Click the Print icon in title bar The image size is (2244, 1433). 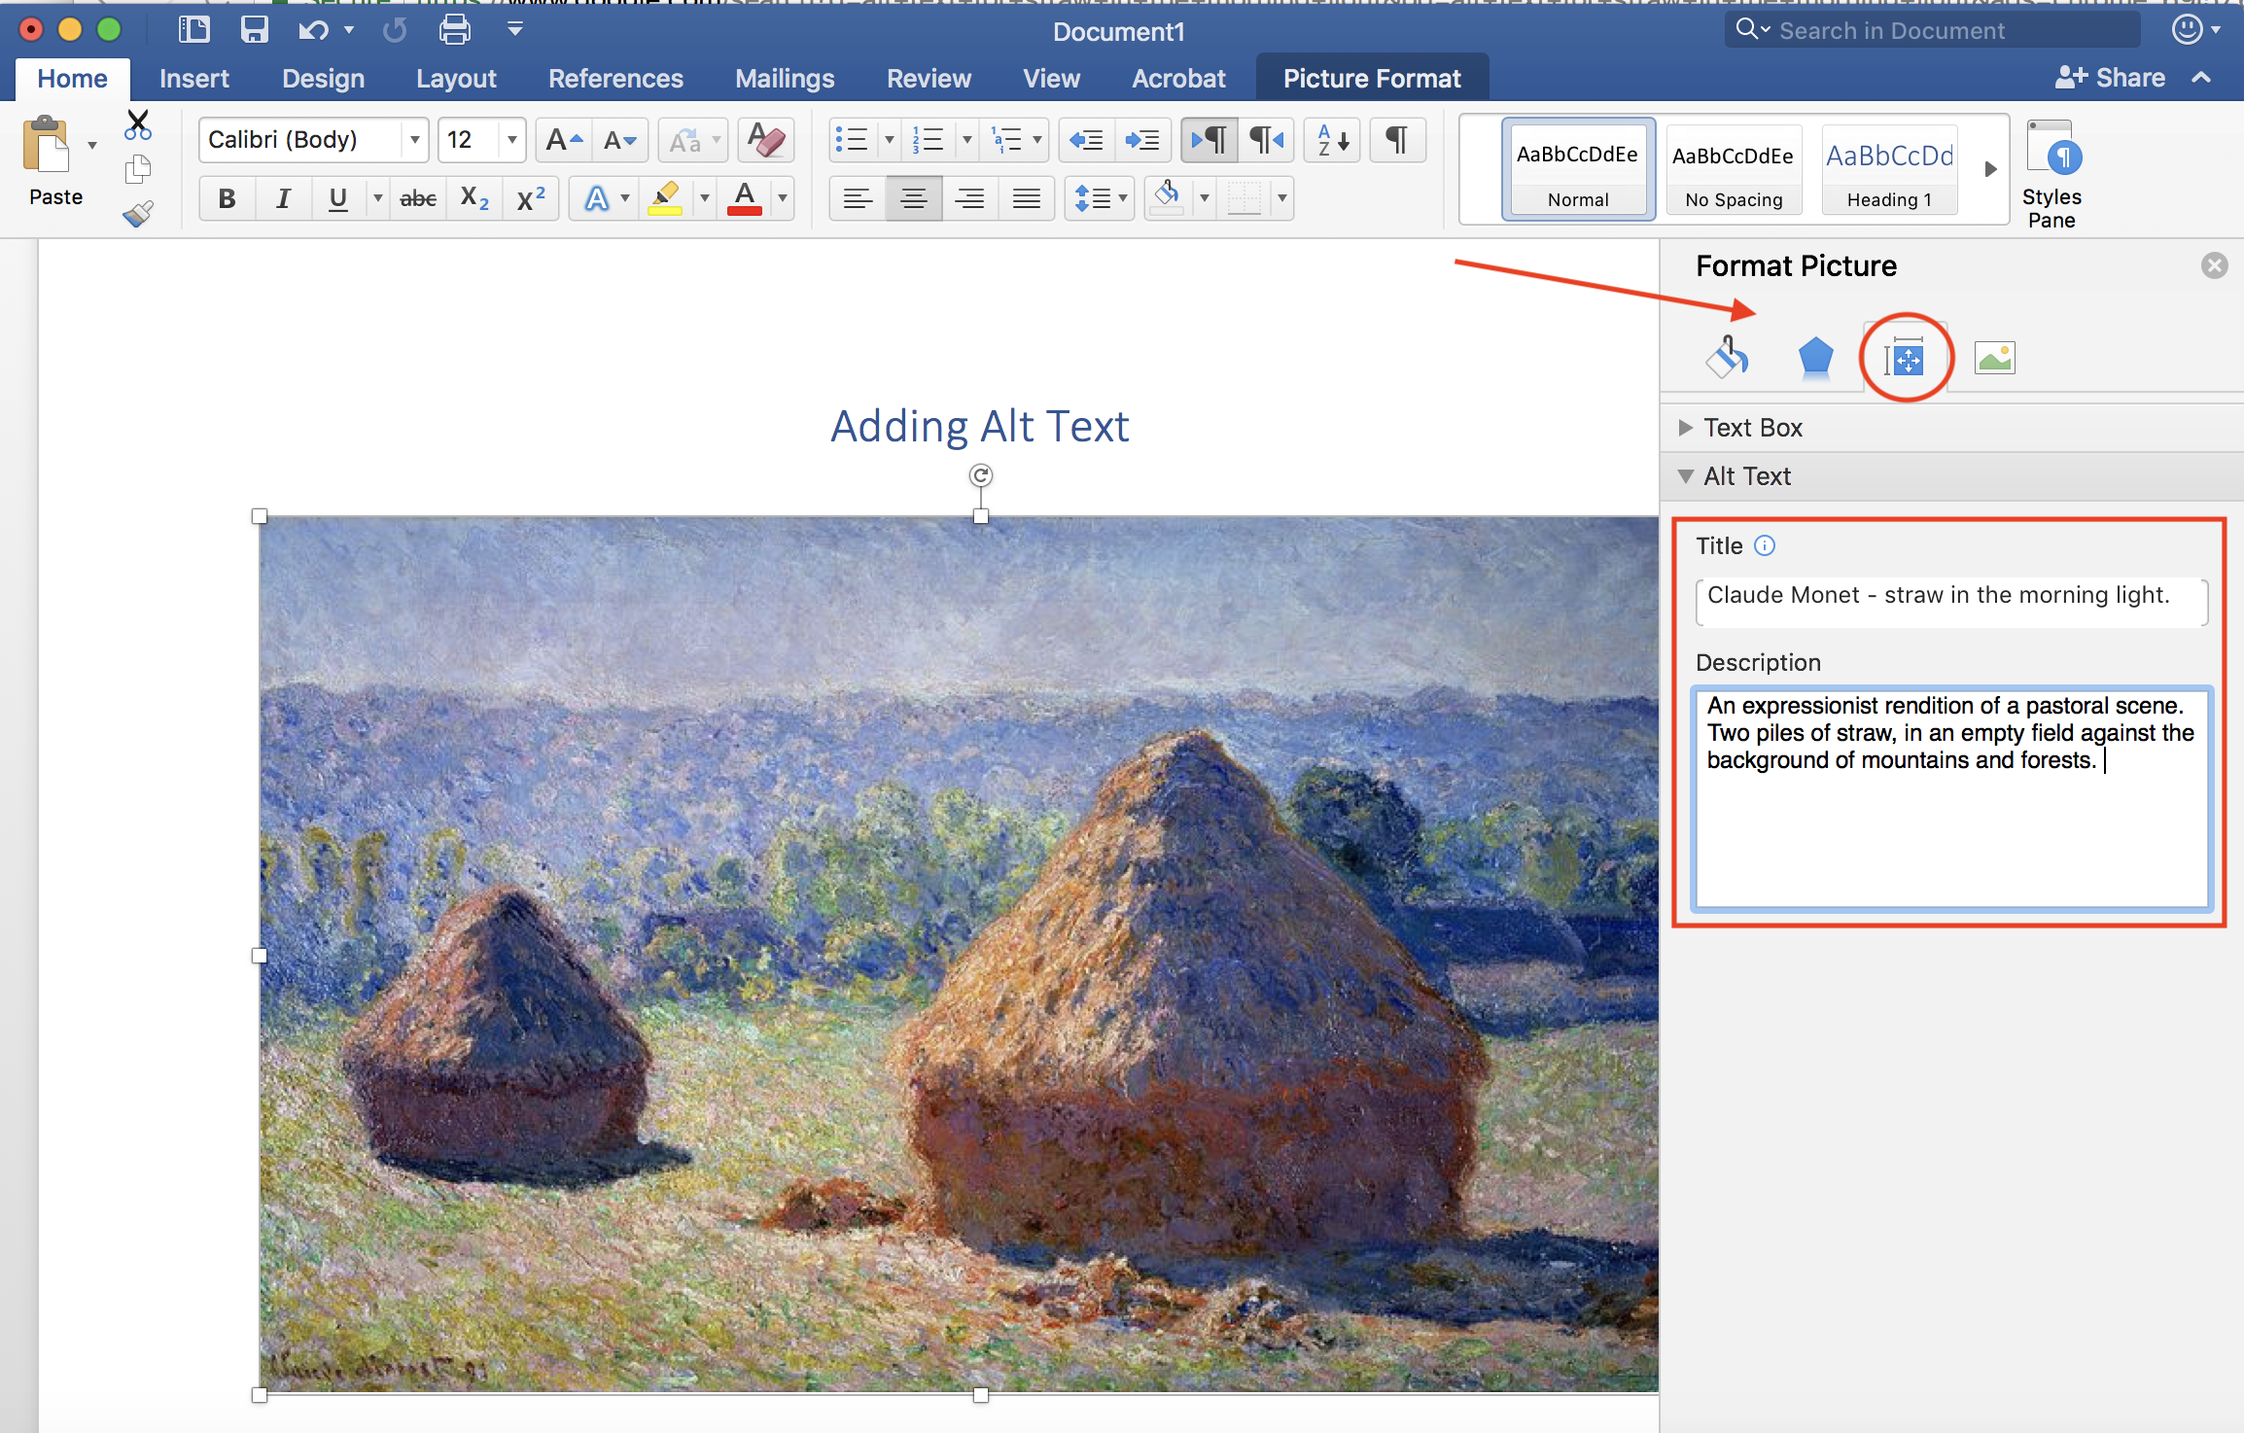pyautogui.click(x=455, y=30)
